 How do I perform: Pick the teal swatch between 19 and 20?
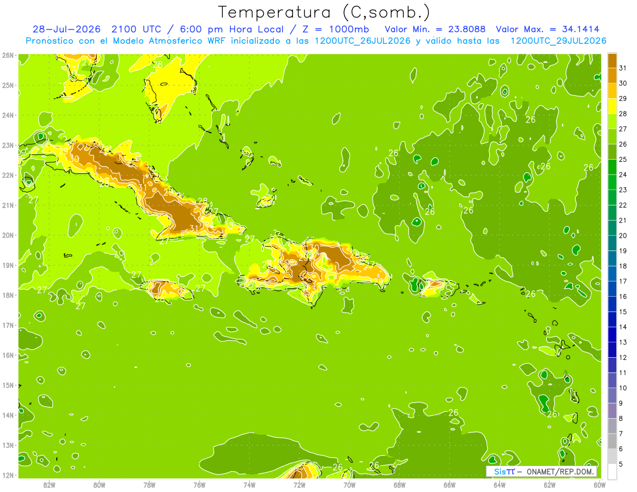coord(612,243)
